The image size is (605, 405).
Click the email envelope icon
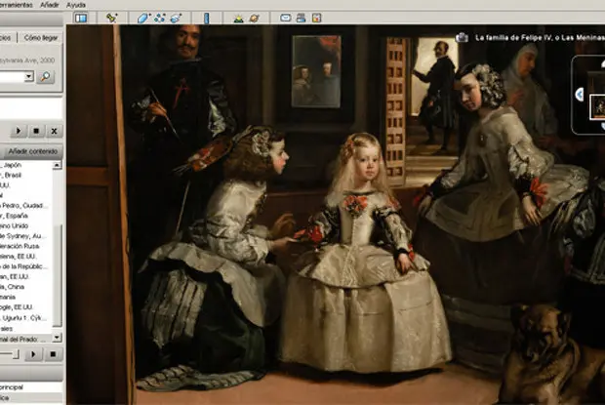click(286, 19)
